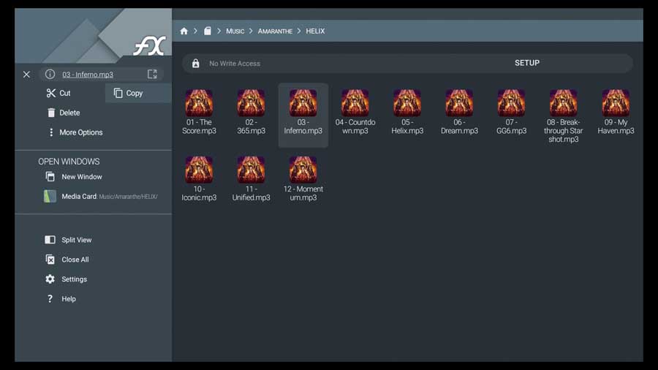Select 04 - Countdown.mp3 file
Viewport: 658px width, 370px height.
[x=355, y=112]
